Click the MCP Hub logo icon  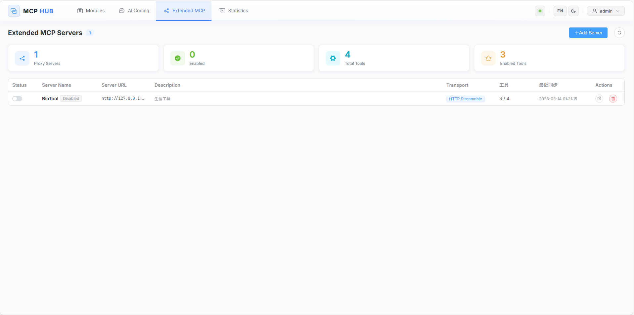[14, 11]
